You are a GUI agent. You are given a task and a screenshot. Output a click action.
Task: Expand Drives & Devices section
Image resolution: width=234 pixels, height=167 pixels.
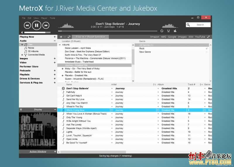(x=55, y=79)
